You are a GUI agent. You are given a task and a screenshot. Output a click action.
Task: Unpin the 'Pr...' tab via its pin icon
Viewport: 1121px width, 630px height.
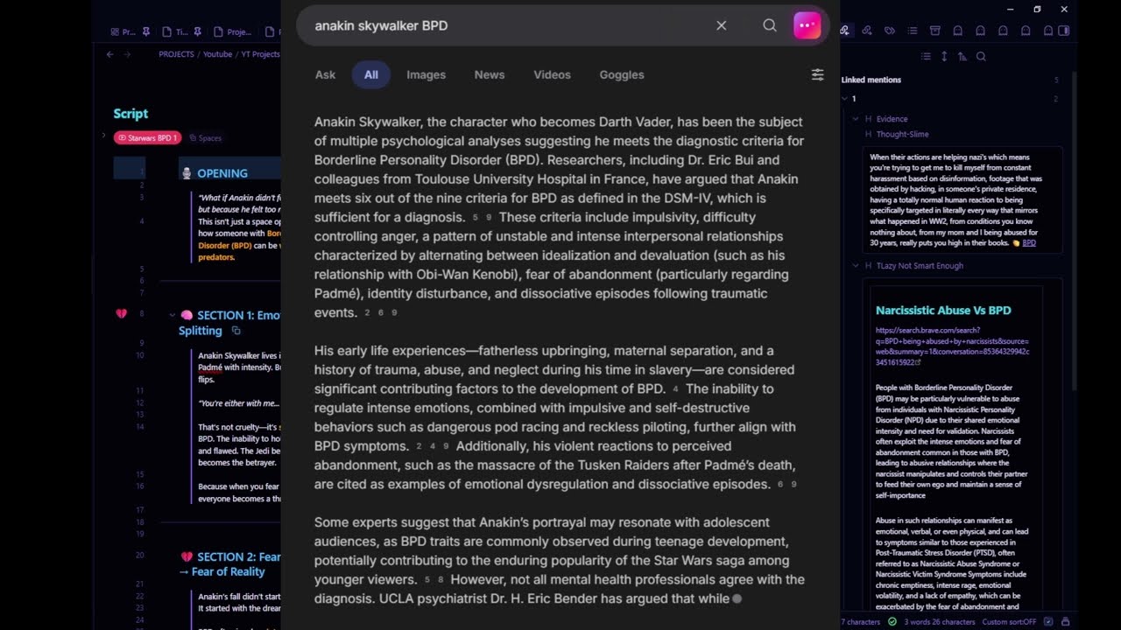[x=145, y=31]
